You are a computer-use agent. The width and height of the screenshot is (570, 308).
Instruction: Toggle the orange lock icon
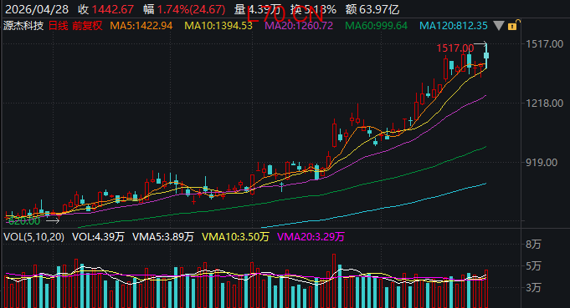point(513,25)
